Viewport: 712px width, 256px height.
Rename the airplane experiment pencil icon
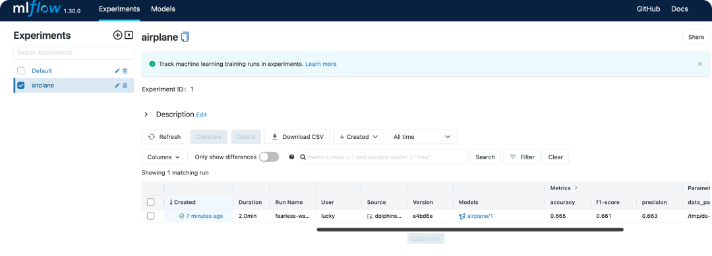click(x=117, y=86)
